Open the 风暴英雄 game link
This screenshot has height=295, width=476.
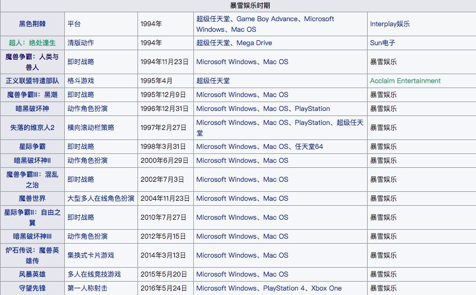point(32,274)
